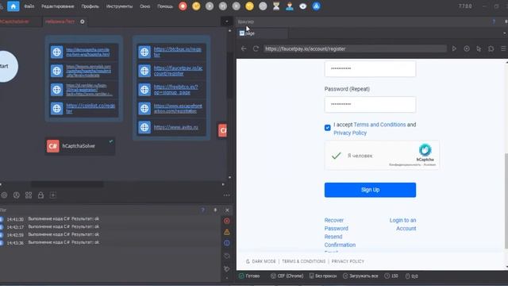
Task: Open the user profile icon in the toolbar
Action: pyautogui.click(x=289, y=6)
